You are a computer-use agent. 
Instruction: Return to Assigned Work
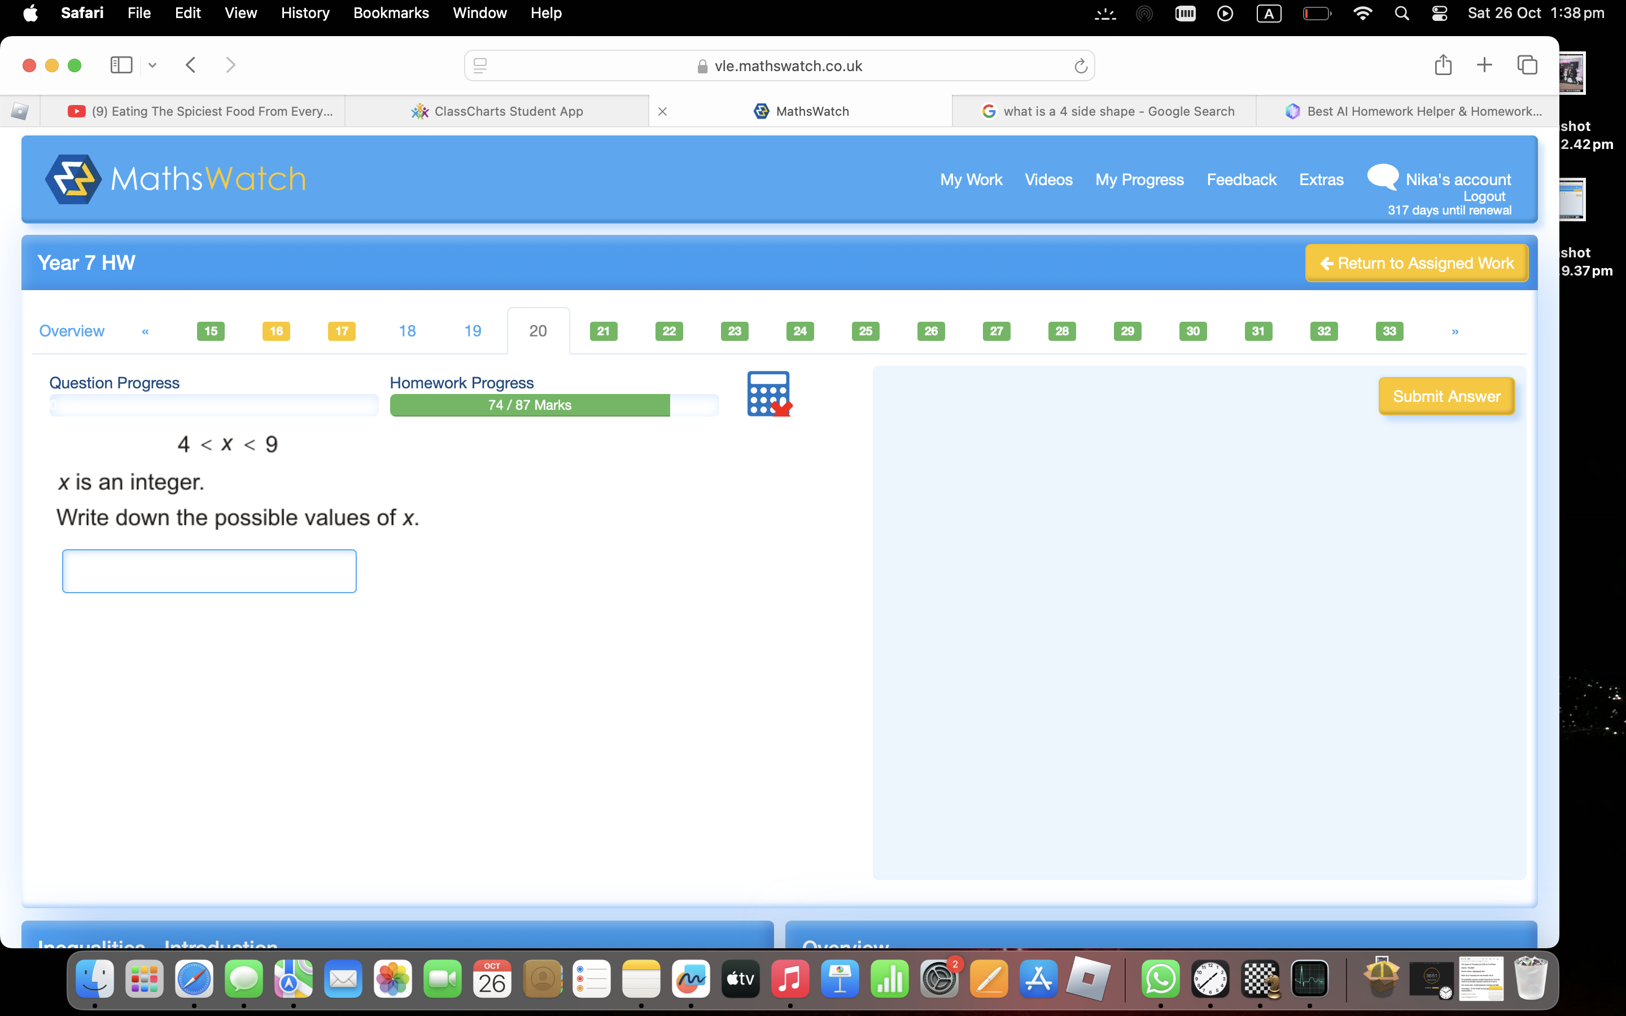point(1418,262)
